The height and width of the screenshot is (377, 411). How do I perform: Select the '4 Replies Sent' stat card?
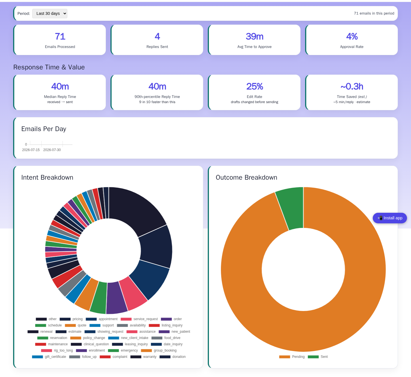click(x=157, y=40)
